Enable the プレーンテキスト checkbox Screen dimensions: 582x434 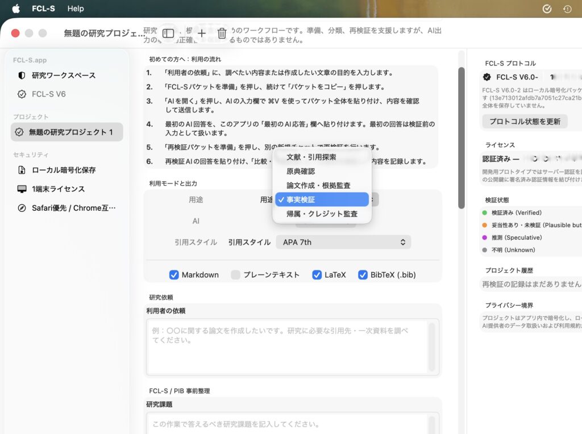click(x=235, y=275)
